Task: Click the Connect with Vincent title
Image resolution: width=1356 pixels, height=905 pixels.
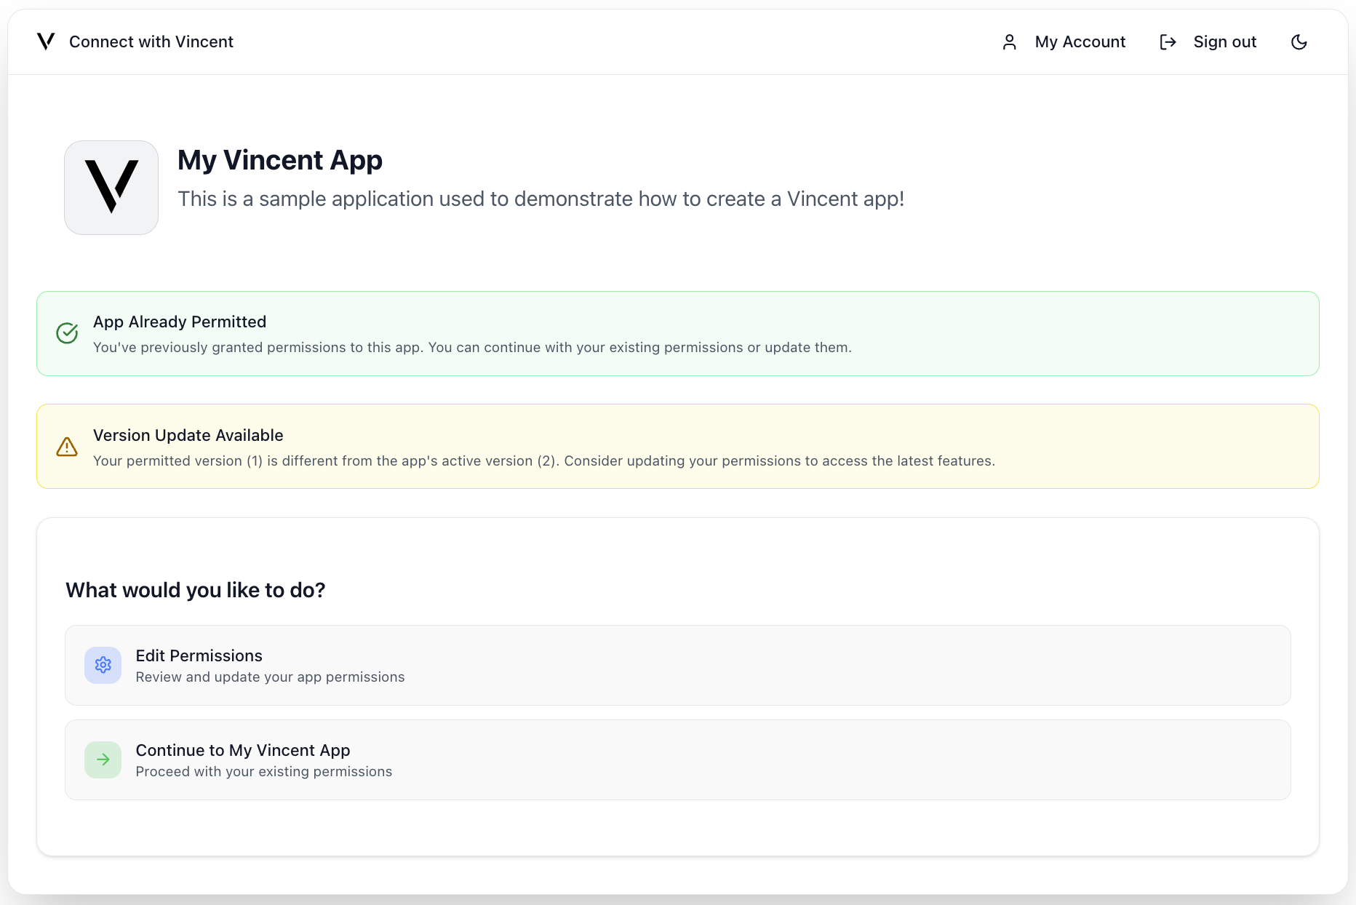Action: [151, 41]
